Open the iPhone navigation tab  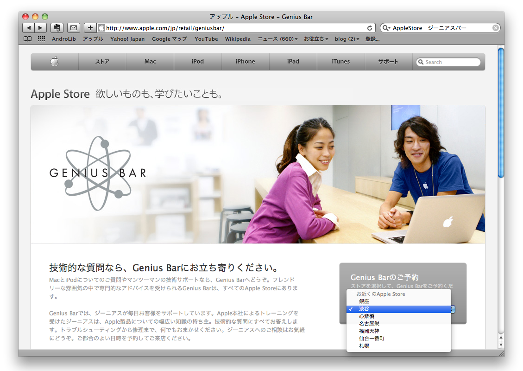(x=245, y=61)
